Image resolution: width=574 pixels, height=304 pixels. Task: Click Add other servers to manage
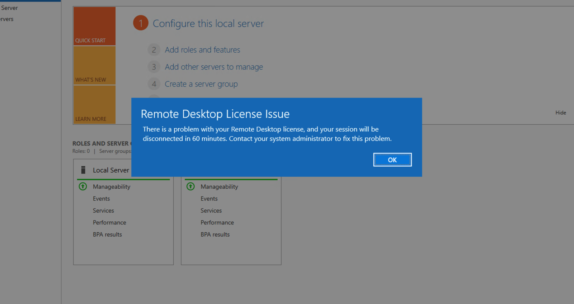click(214, 67)
